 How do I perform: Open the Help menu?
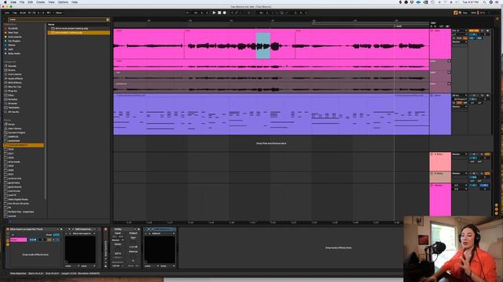75,2
